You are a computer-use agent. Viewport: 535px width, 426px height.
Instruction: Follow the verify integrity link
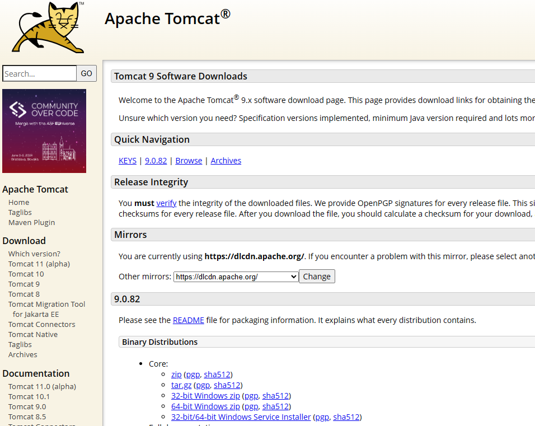coord(166,203)
